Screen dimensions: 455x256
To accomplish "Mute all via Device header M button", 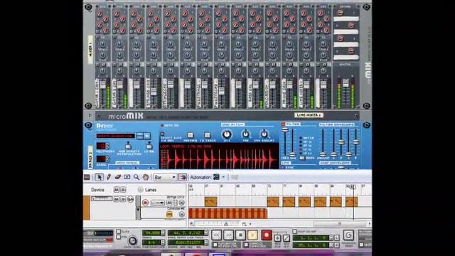I will click(x=117, y=190).
